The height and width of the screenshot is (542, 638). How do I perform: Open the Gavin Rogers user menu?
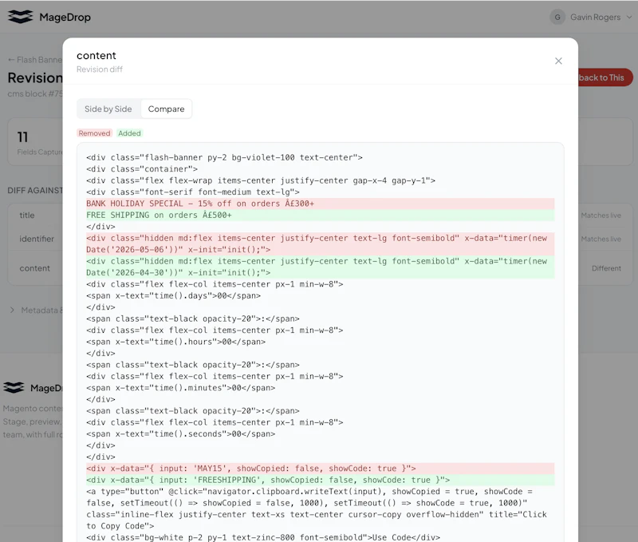[591, 17]
